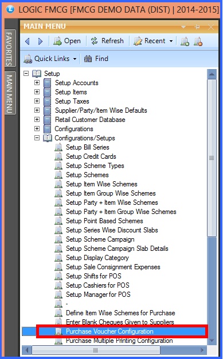Click the Setup Bill Series item icon
The image size is (223, 359).
coord(58,147)
